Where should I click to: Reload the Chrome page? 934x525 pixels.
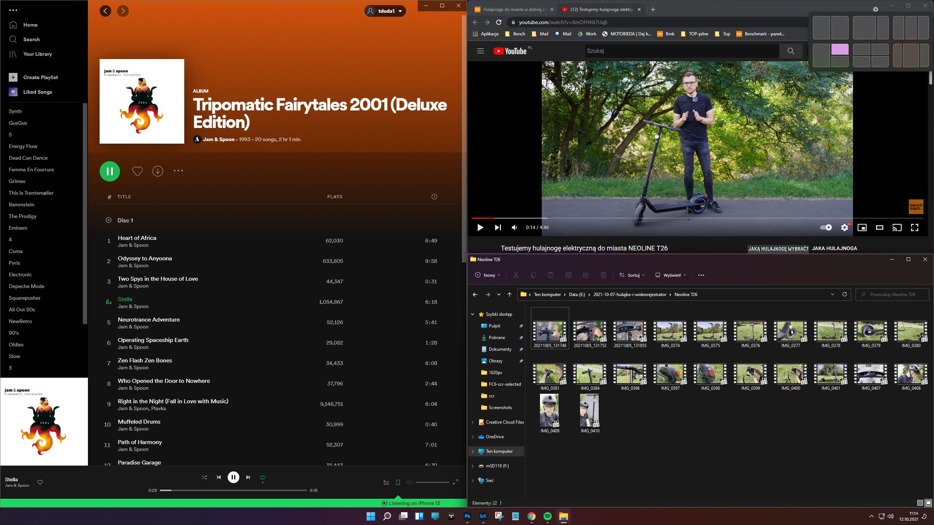pyautogui.click(x=499, y=22)
